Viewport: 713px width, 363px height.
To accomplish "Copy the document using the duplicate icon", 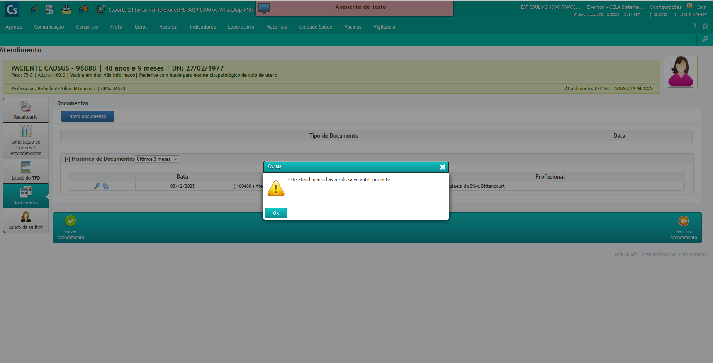I will tap(106, 186).
